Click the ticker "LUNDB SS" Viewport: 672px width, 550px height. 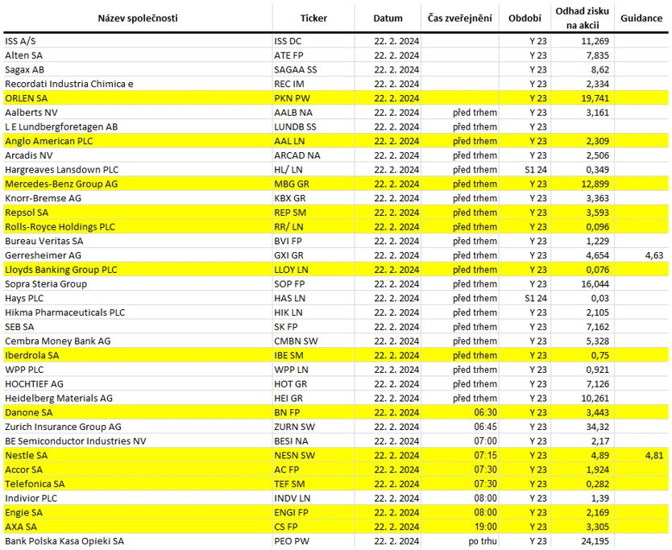[295, 126]
